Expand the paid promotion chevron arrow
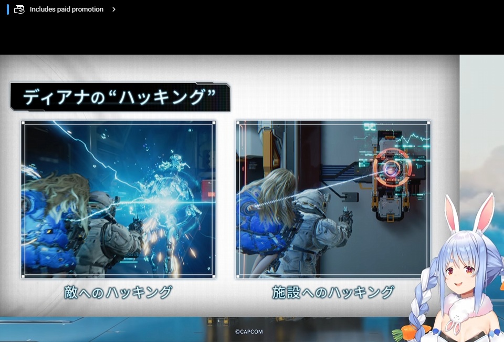Screen dimensions: 504x342 (114, 9)
